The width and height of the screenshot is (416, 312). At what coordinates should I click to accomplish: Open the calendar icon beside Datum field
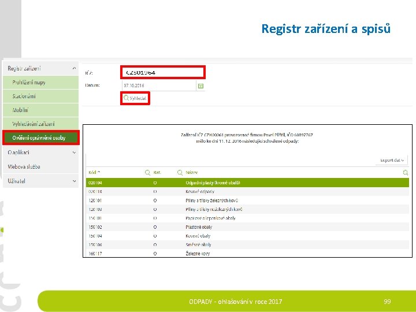[x=200, y=86]
